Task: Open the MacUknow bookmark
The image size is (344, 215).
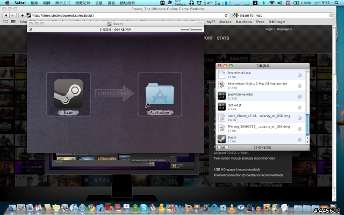Action: (x=243, y=21)
